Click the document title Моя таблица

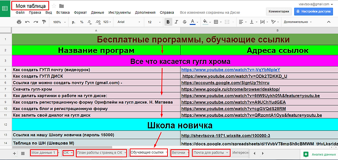[30, 6]
